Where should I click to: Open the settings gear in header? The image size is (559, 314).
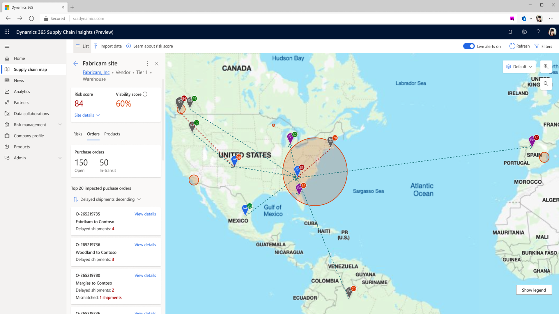point(524,32)
